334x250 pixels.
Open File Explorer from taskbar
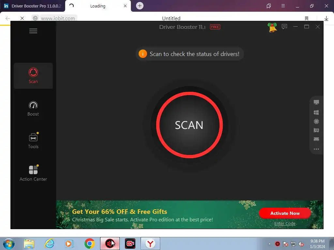(x=29, y=243)
